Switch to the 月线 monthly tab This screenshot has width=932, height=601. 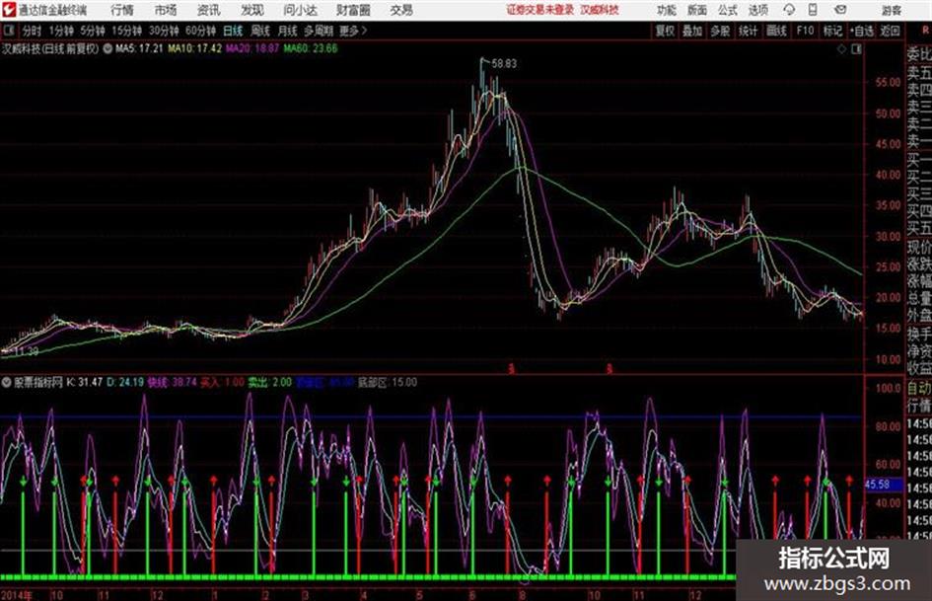tap(288, 31)
